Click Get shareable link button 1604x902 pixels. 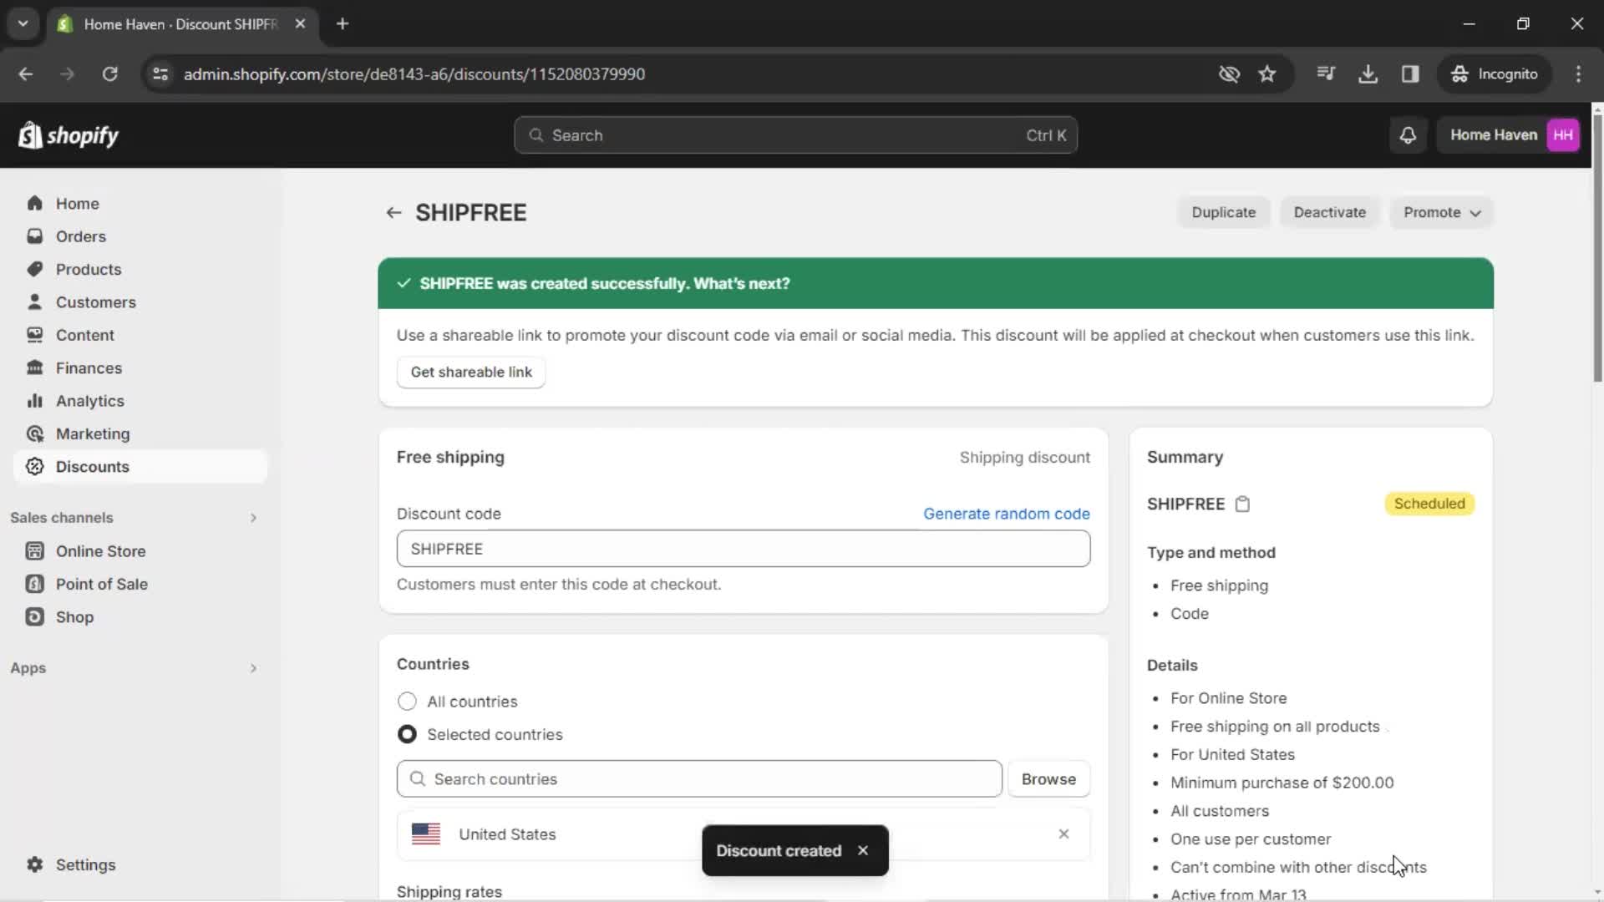(x=471, y=372)
